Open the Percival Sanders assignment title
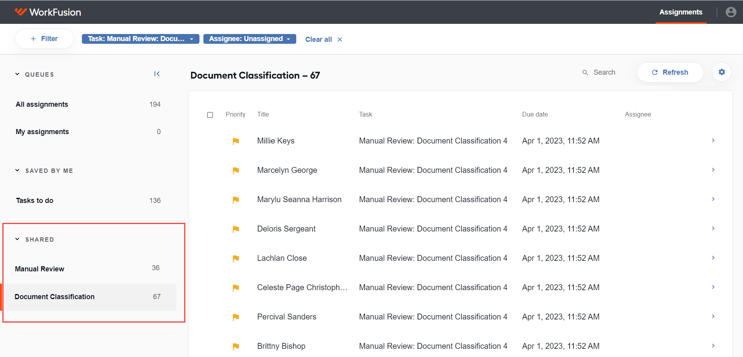Screen dimensions: 743x357 [287, 317]
